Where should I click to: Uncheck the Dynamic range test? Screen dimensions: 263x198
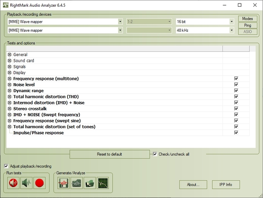coord(236,91)
